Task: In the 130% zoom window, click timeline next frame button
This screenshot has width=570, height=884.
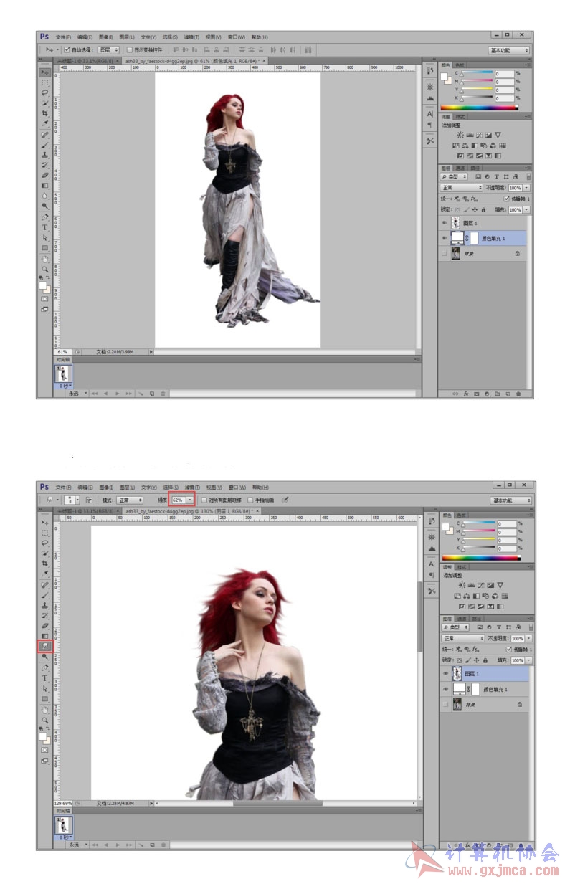Action: pos(129,845)
